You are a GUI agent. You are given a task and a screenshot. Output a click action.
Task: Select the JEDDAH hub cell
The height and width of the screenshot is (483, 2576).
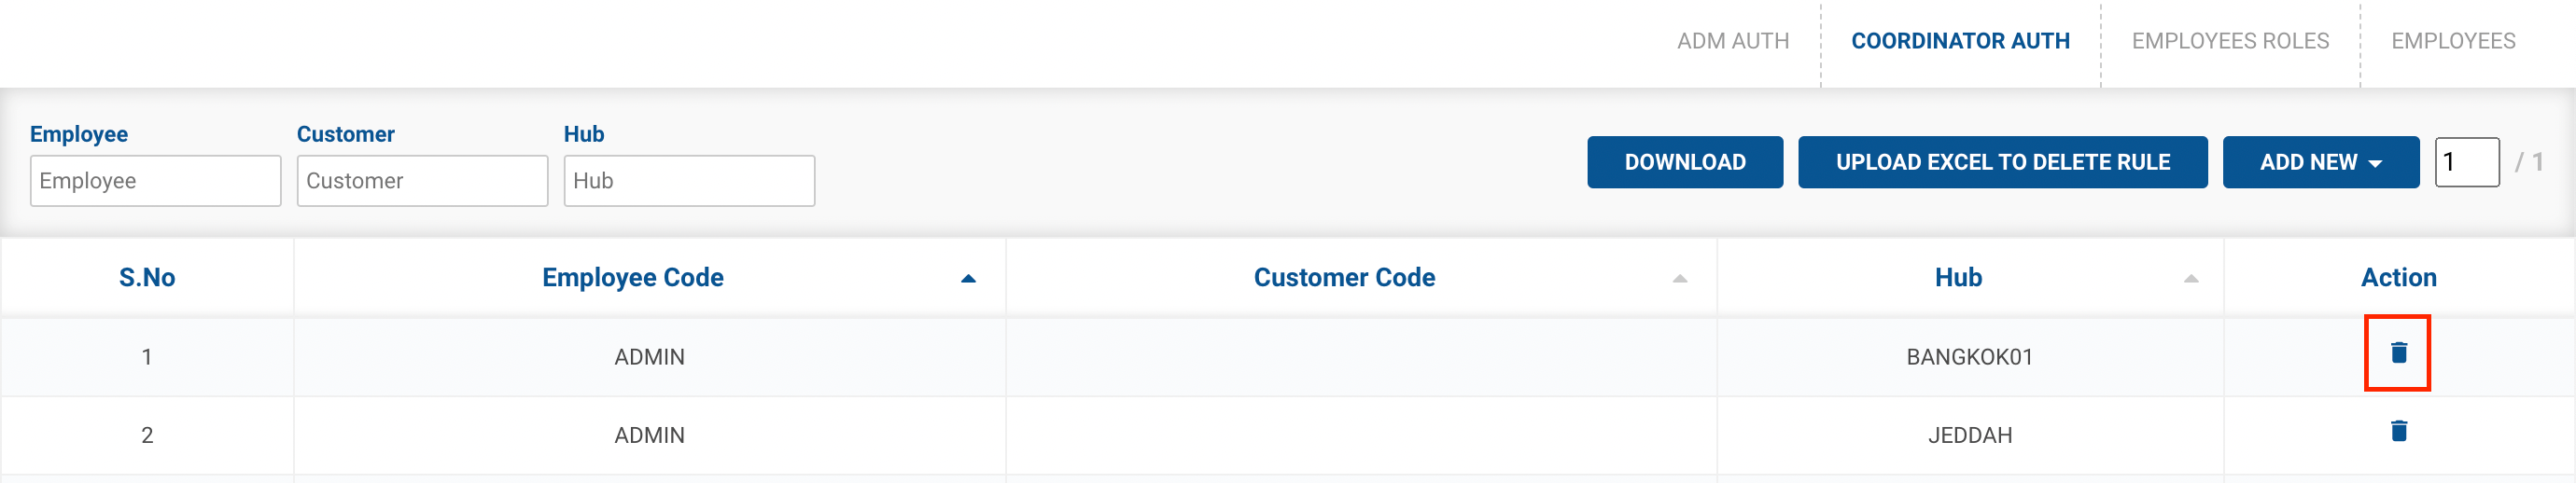[1969, 436]
